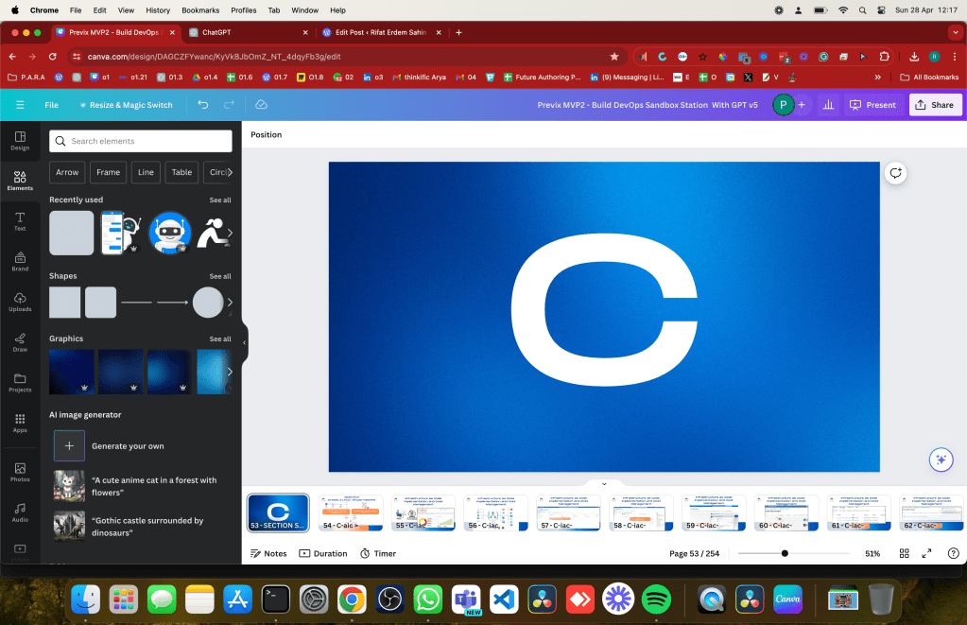Screen dimensions: 967x625
Task: Show more Graphics with chevron
Action: [x=230, y=372]
